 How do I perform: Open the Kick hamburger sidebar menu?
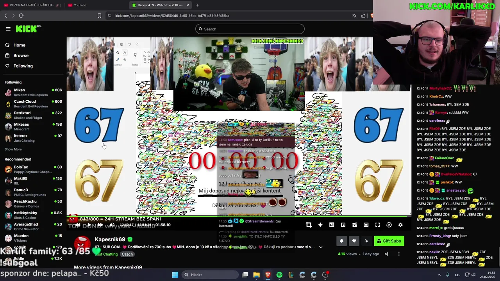tap(8, 29)
